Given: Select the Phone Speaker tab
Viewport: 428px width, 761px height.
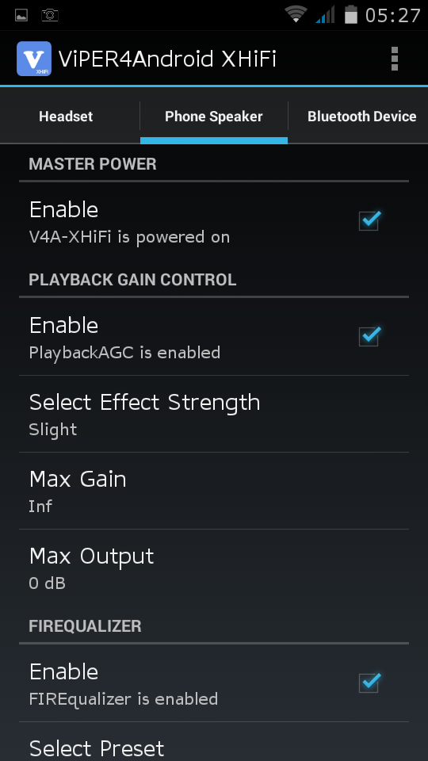Looking at the screenshot, I should [x=214, y=117].
